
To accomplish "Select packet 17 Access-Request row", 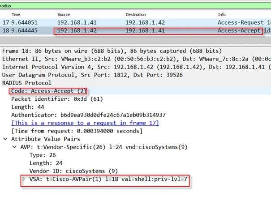I will [x=134, y=22].
